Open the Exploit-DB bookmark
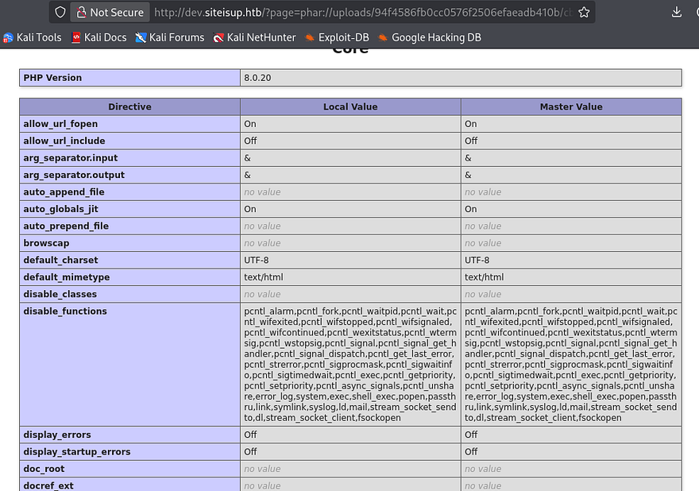 [x=337, y=37]
